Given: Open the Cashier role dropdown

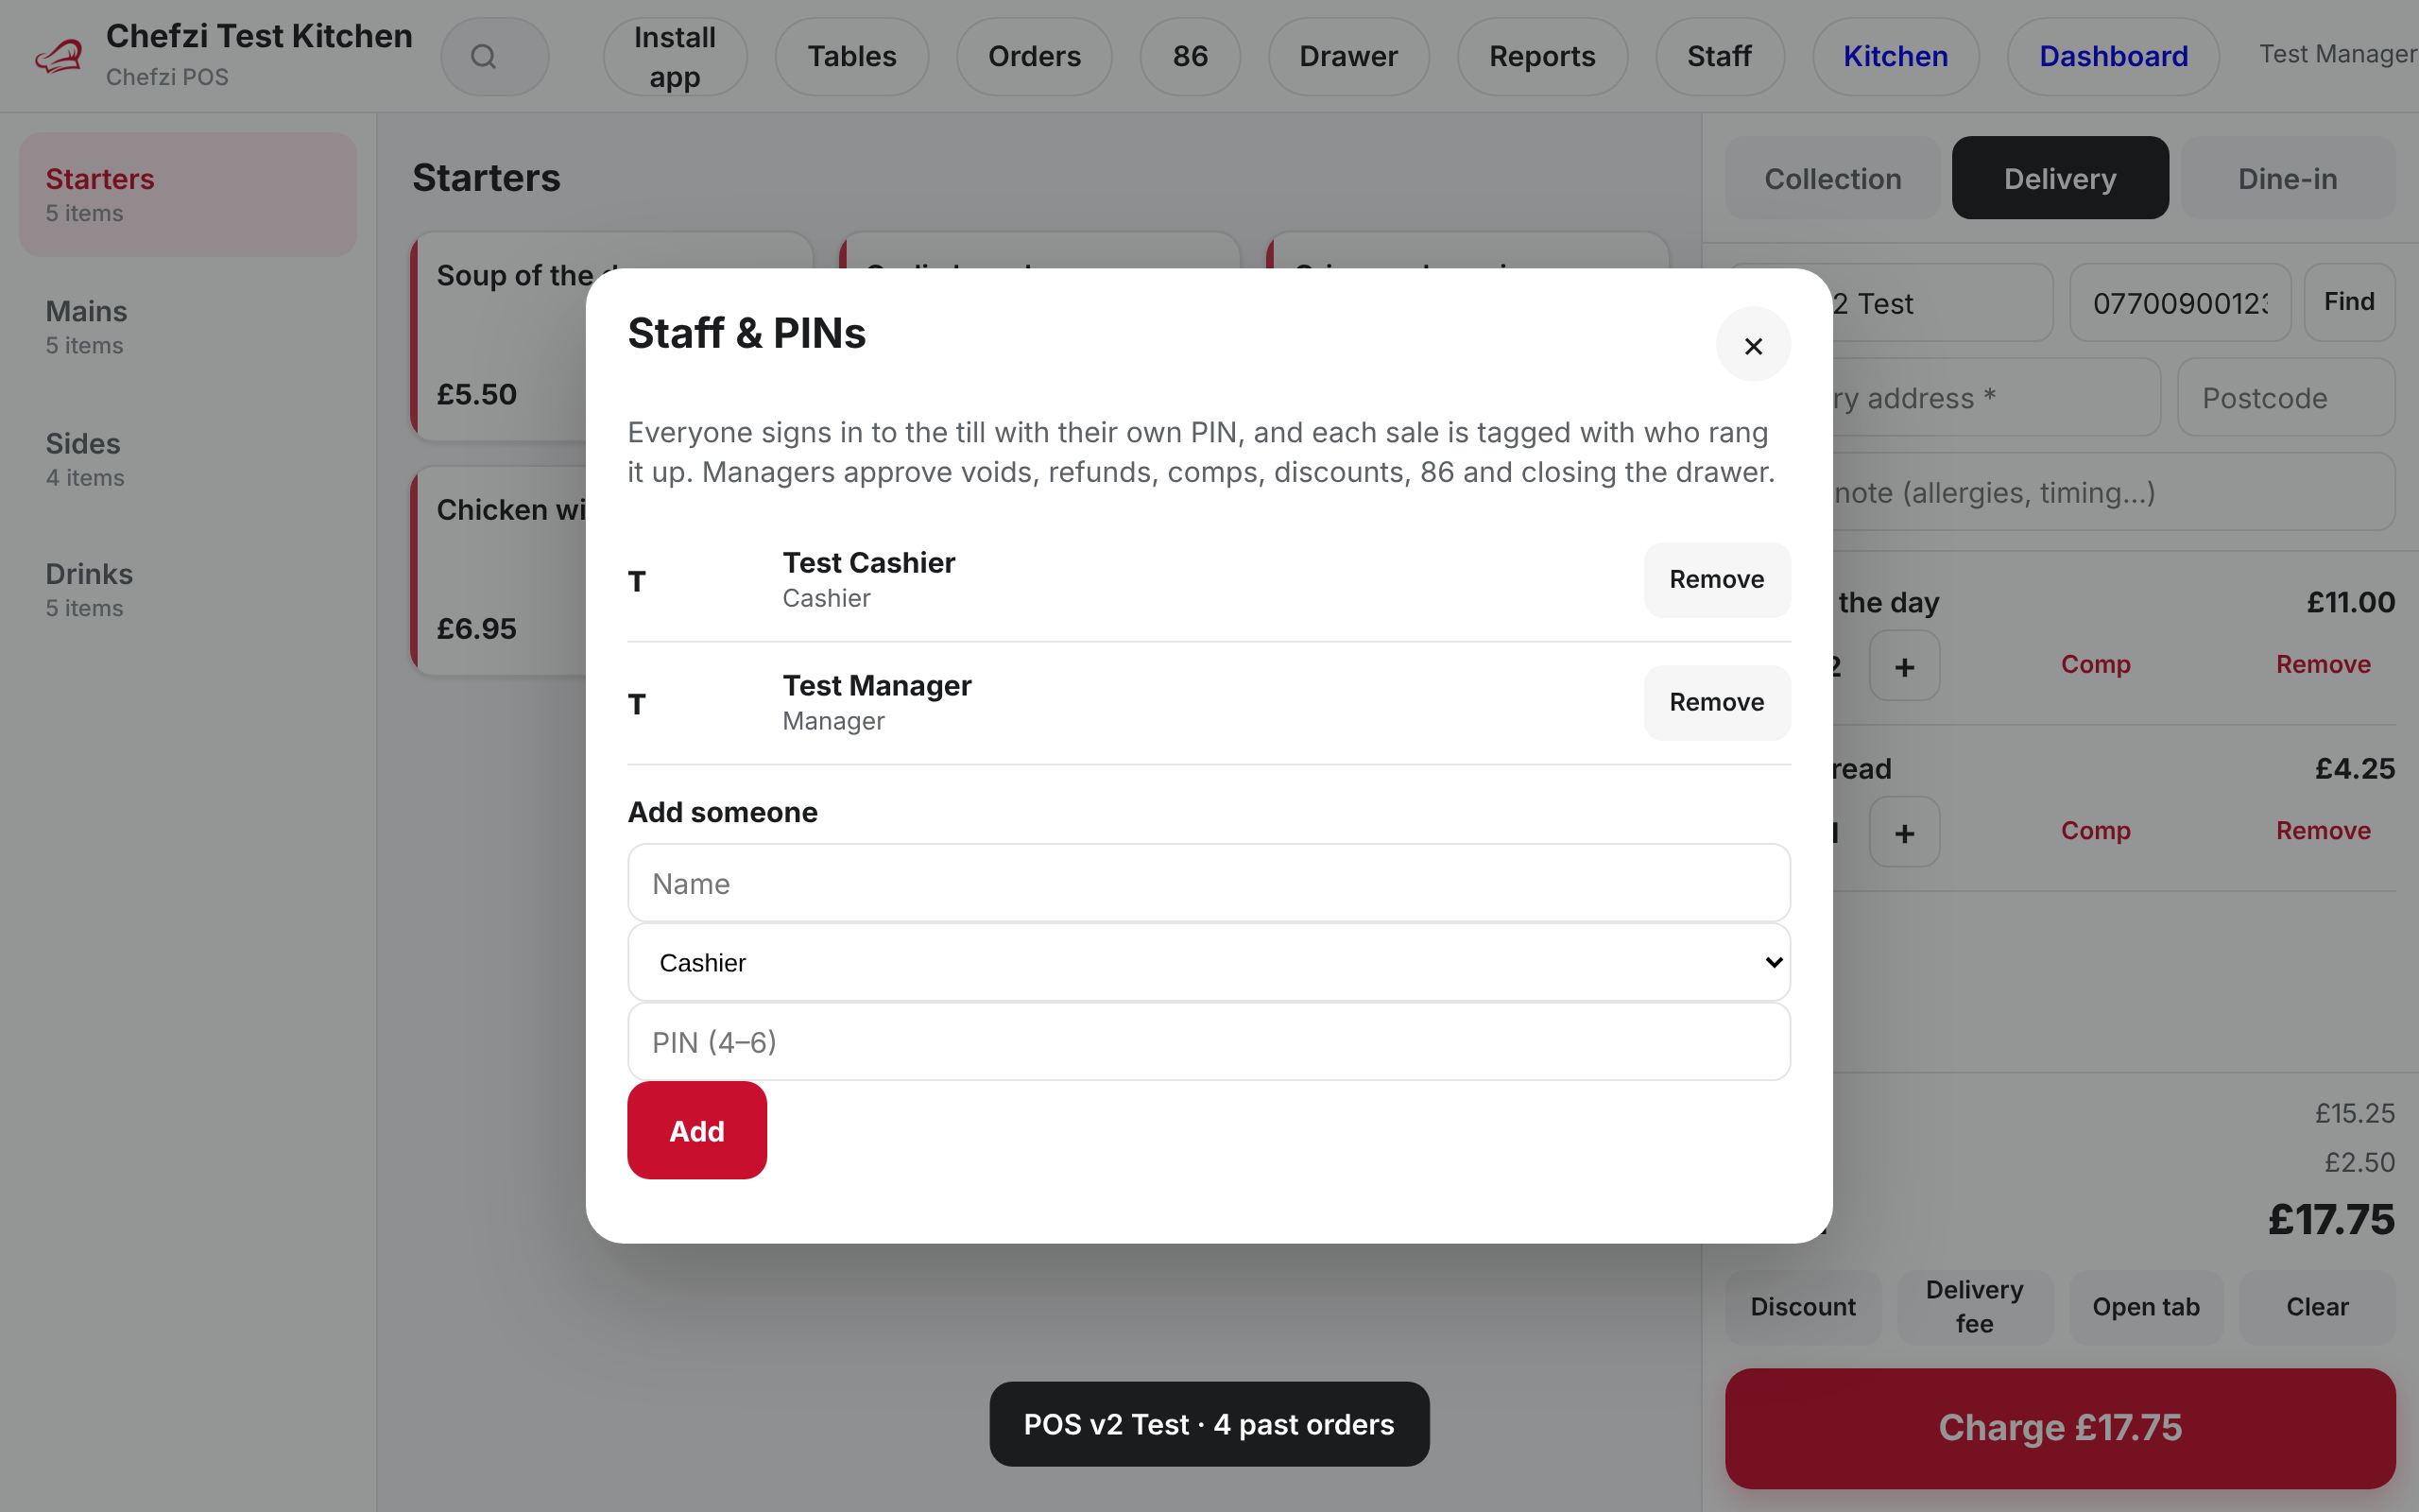Looking at the screenshot, I should tap(1209, 962).
